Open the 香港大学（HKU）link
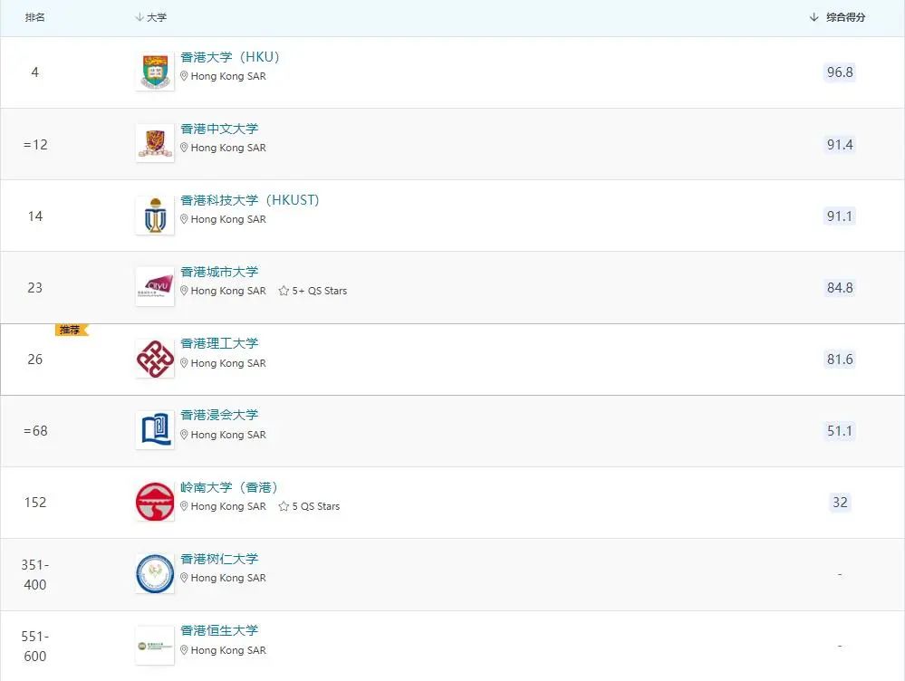 (231, 56)
